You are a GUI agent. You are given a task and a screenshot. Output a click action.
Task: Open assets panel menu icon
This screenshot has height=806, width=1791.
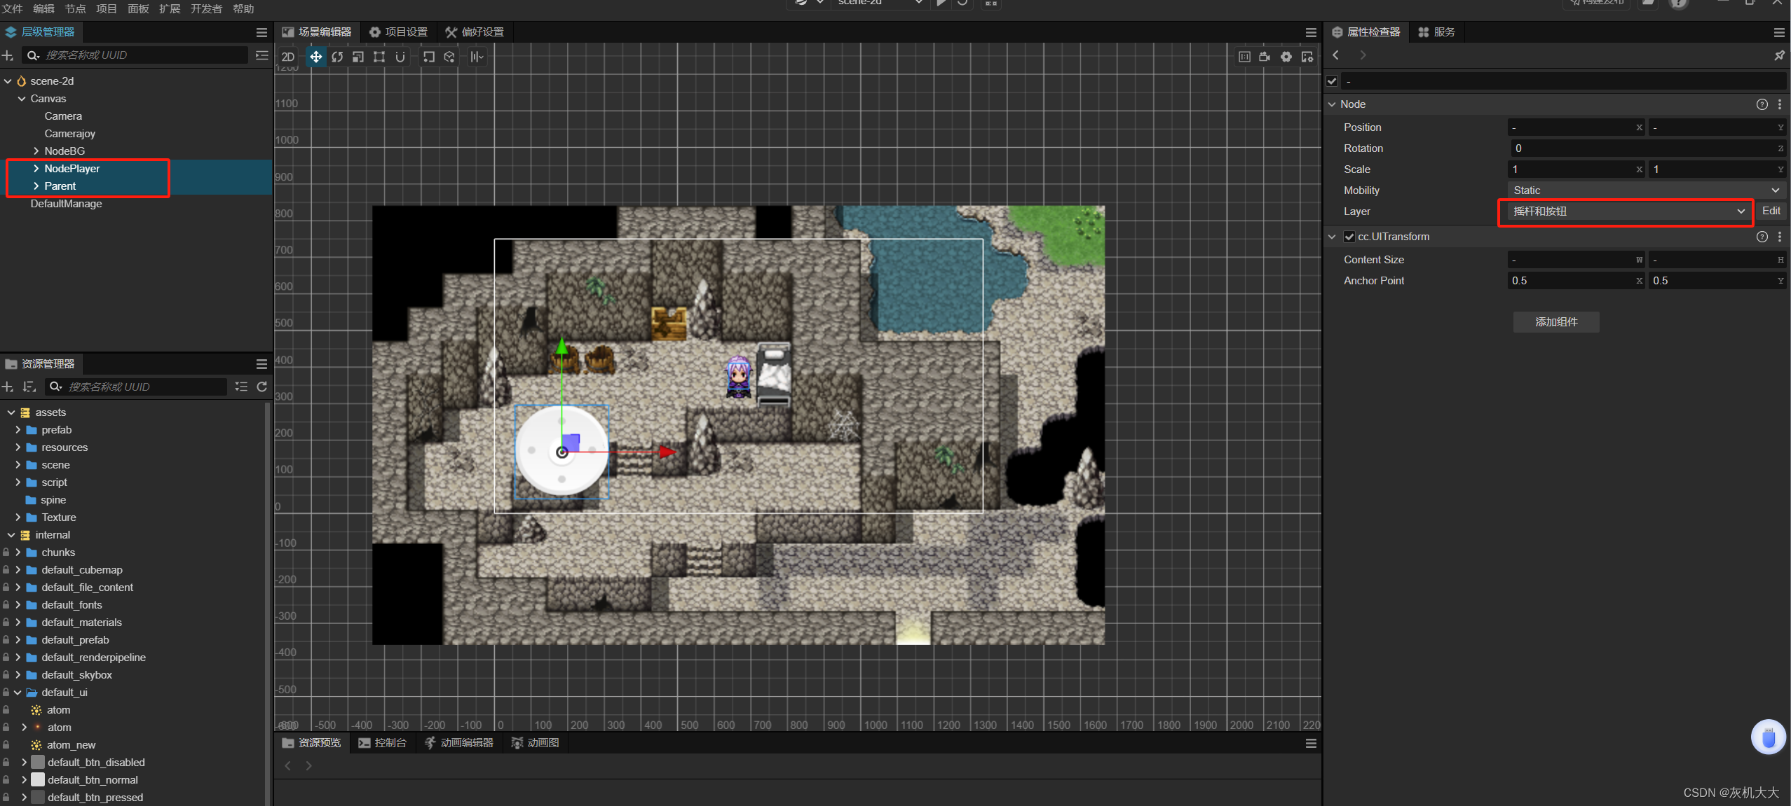pos(261,364)
